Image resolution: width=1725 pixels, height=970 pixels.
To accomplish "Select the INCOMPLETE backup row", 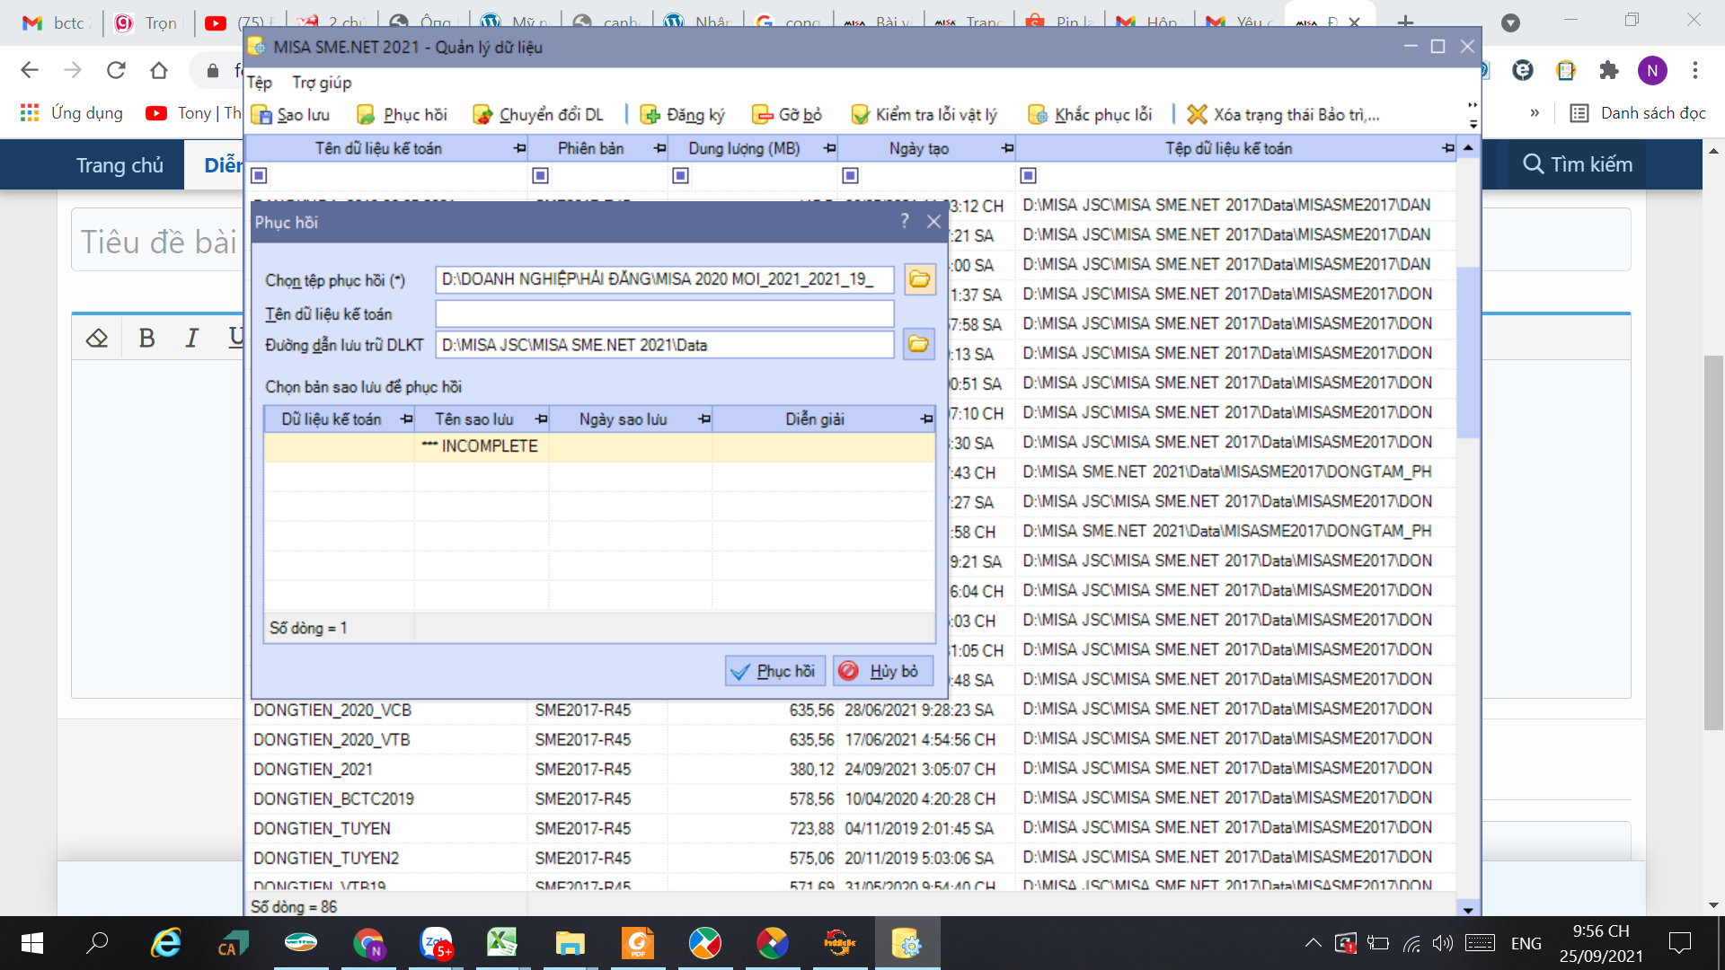I will [599, 446].
